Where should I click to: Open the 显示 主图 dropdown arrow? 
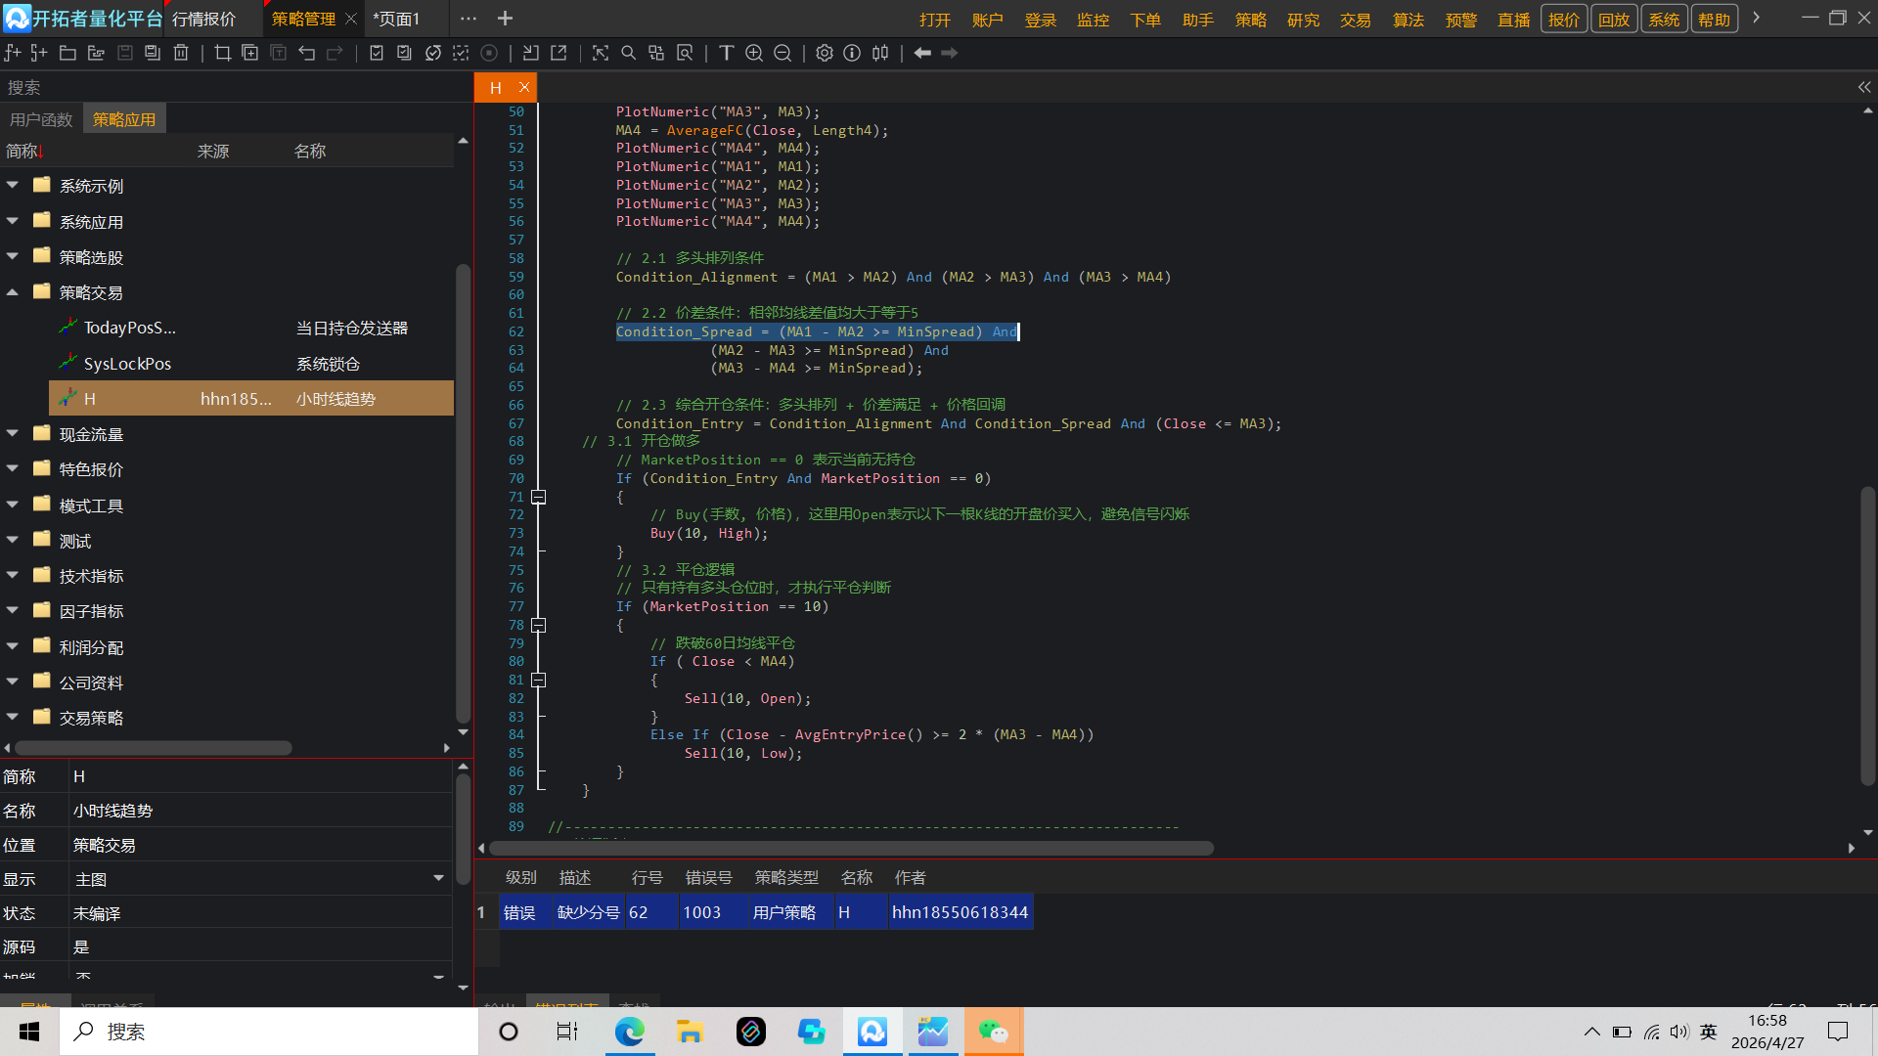[438, 878]
